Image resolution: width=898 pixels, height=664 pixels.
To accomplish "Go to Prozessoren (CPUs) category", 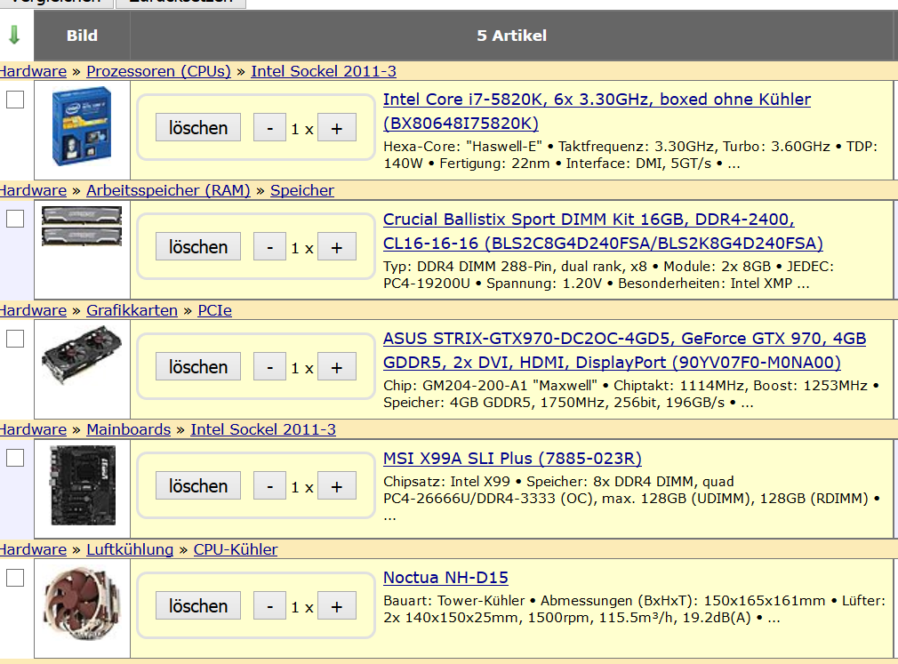I will point(158,71).
